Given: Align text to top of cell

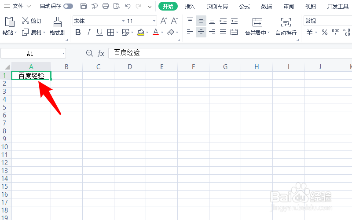Looking at the screenshot, I should coord(190,21).
